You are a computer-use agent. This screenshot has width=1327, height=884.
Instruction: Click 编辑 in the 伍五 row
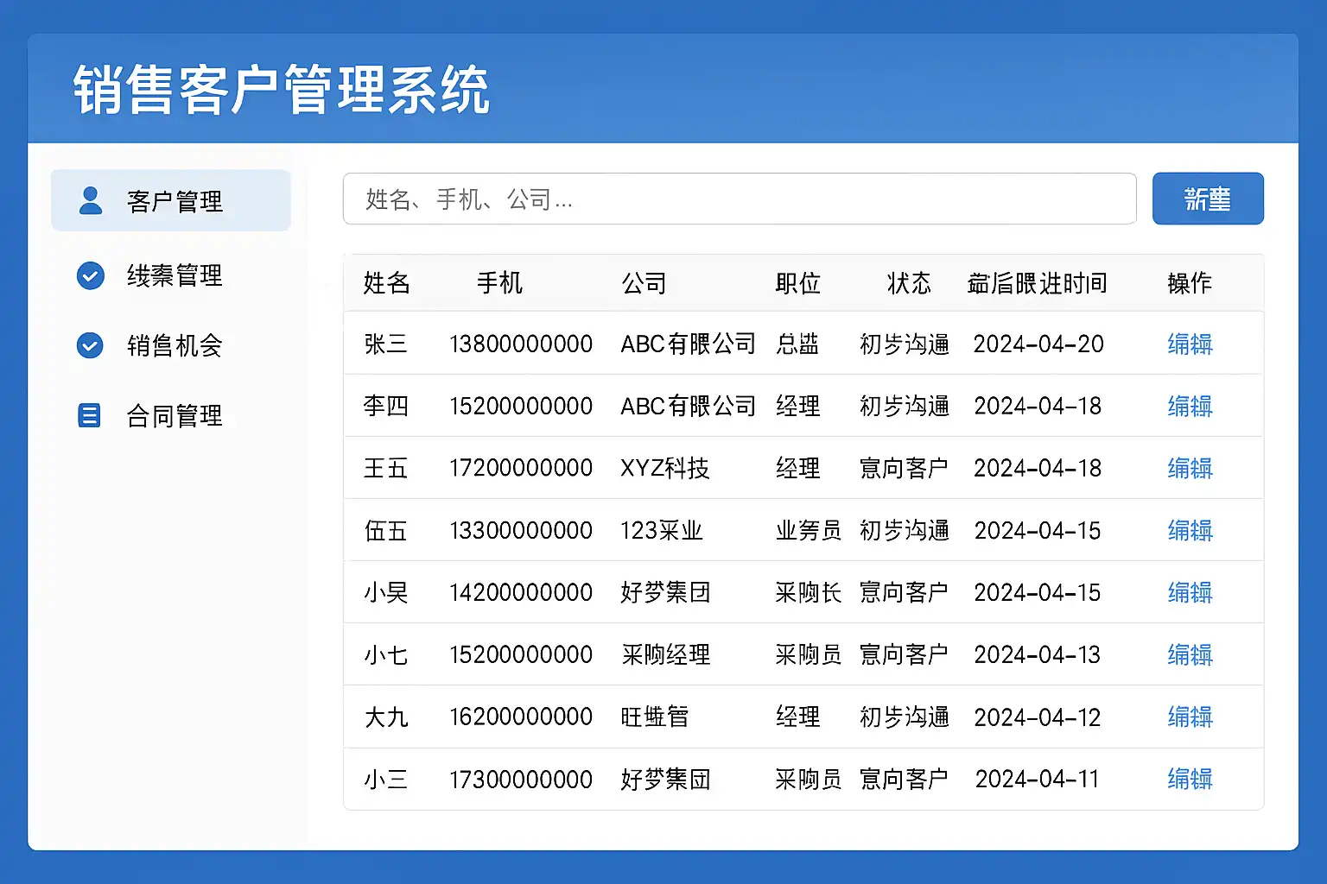[x=1190, y=530]
